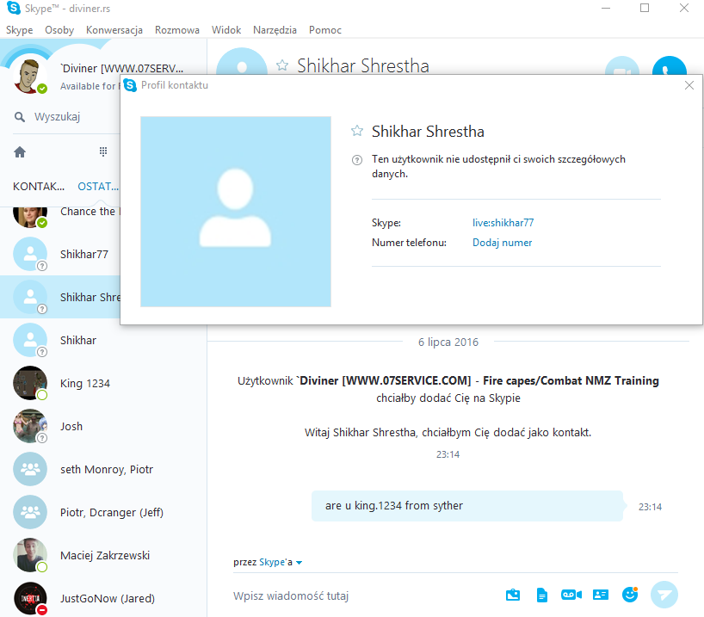Click the seth Monroy group avatar icon

30,469
